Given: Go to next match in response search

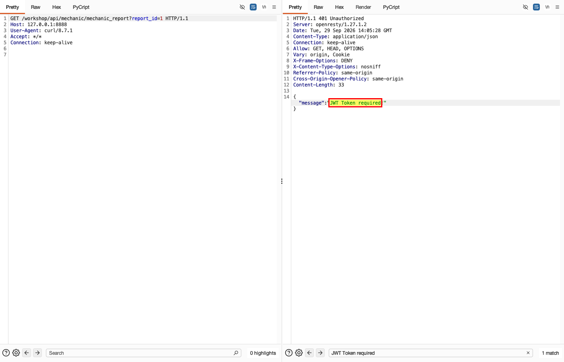Looking at the screenshot, I should [320, 353].
